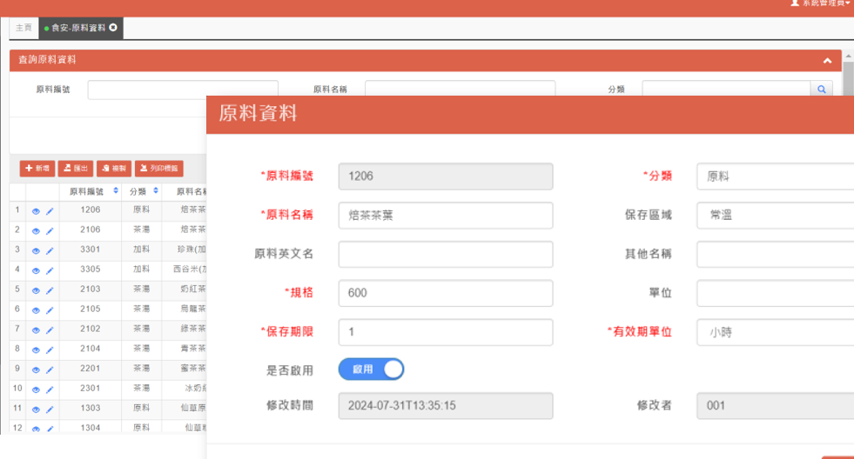The height and width of the screenshot is (459, 854).
Task: Edit the 2104 row entry
Action: (x=50, y=350)
